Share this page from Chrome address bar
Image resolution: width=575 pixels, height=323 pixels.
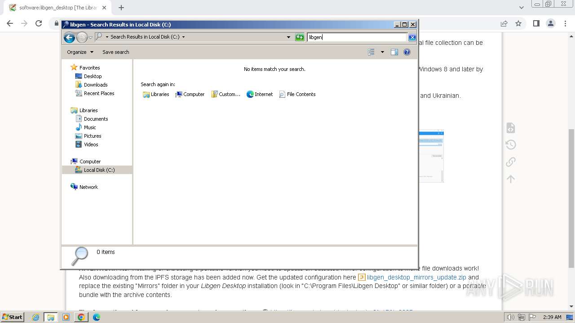[x=504, y=23]
